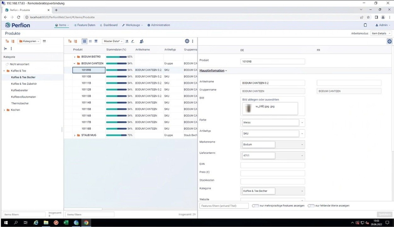
Task: Click the globe icon in the detail panel
Action: (x=389, y=41)
